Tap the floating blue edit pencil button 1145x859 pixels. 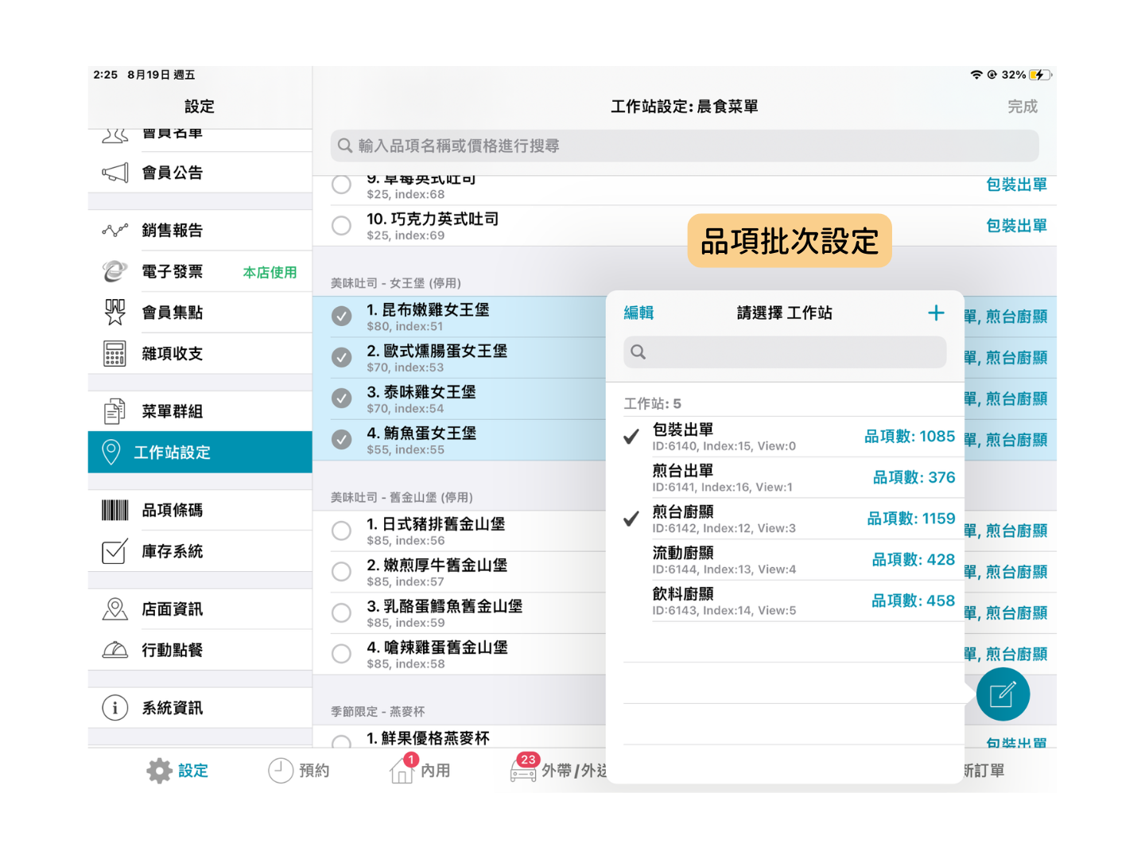tap(1002, 694)
